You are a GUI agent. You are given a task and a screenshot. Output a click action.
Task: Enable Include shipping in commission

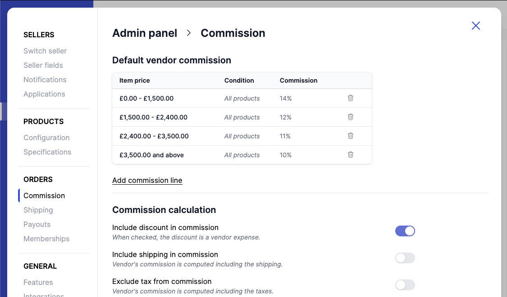(x=405, y=257)
